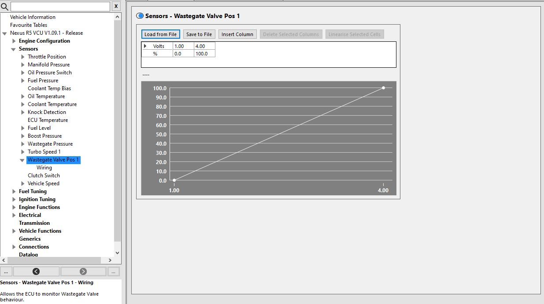Click the blue indicator beside Sensors title
The height and width of the screenshot is (304, 544).
[140, 16]
